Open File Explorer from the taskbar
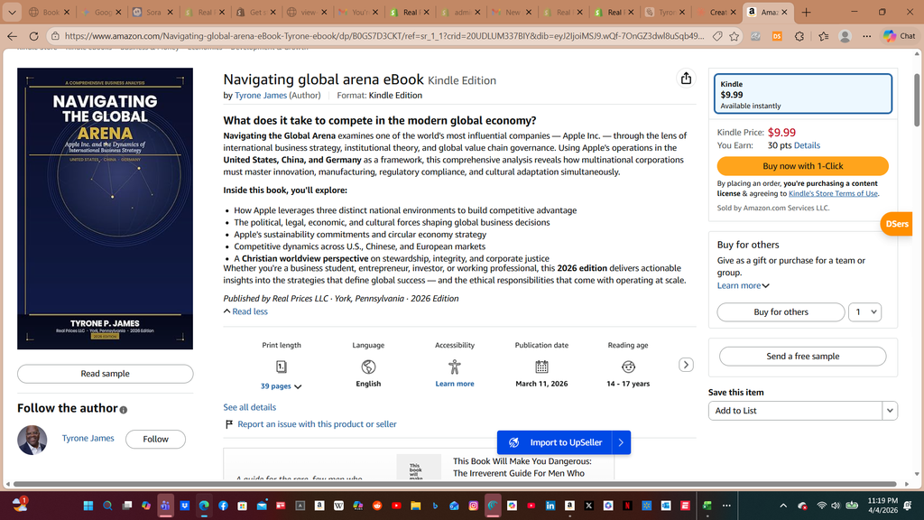The height and width of the screenshot is (520, 924). [x=415, y=506]
